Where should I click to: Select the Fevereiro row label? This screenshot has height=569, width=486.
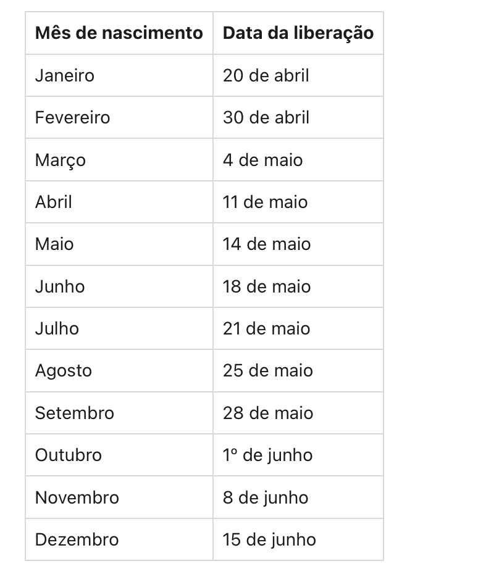(x=72, y=117)
